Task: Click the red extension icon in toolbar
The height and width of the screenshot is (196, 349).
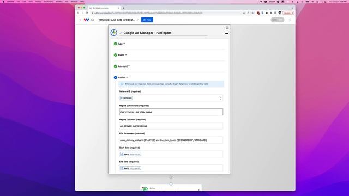Action: tap(258, 13)
